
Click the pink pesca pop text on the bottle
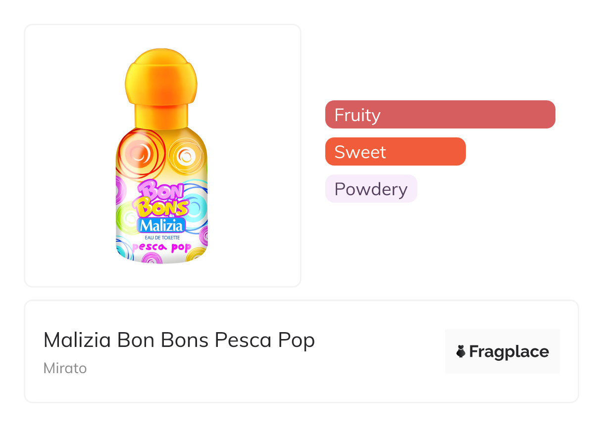[x=162, y=247]
